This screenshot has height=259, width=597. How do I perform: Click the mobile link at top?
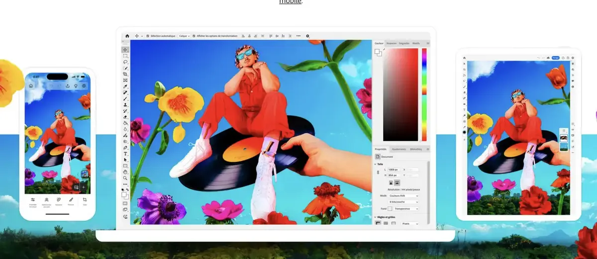(x=290, y=2)
